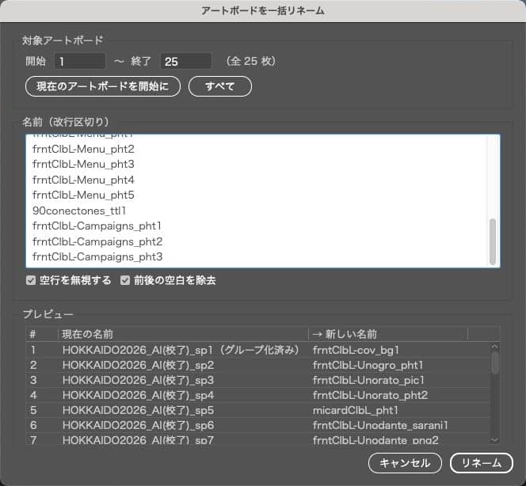The width and height of the screenshot is (526, 486).
Task: Click new name frntClbL-Unorato_pht2
Action: click(x=371, y=396)
